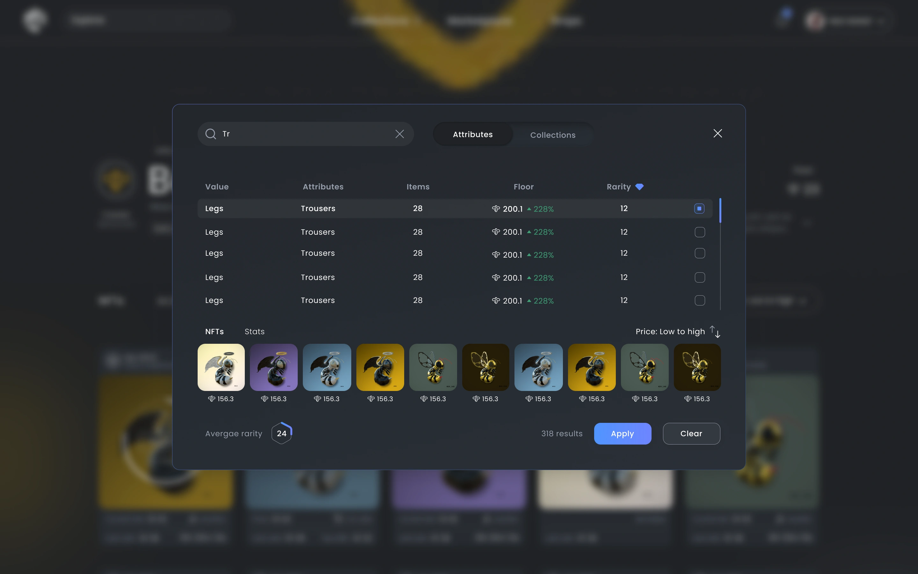Click the average rarity hexagon badge
This screenshot has height=574, width=918.
281,433
